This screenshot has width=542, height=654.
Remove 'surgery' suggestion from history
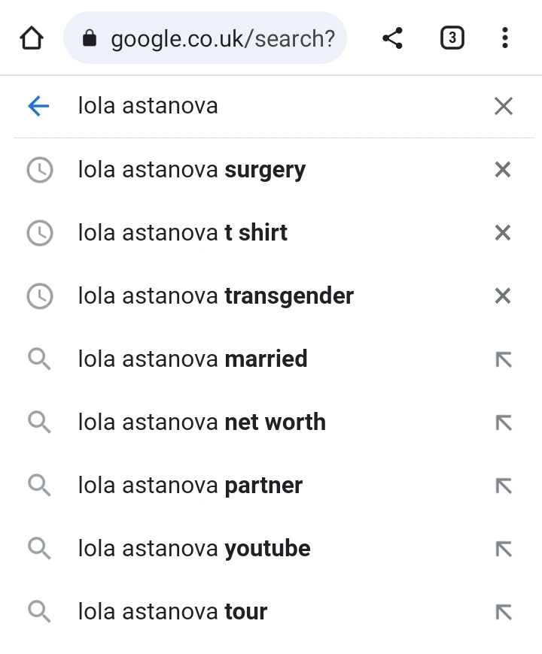(x=503, y=170)
